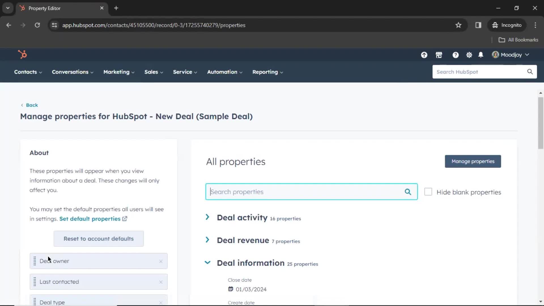544x306 pixels.
Task: Click the scrollbar up arrow
Action: (541, 93)
